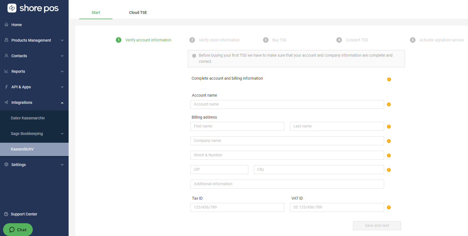The image size is (468, 236).
Task: Click step 5 circle for Activate signature service
Action: pos(413,40)
